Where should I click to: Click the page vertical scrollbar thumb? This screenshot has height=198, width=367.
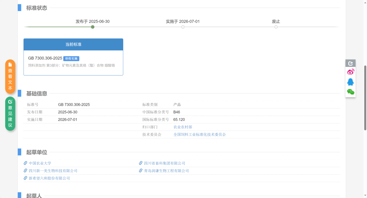coord(365,98)
